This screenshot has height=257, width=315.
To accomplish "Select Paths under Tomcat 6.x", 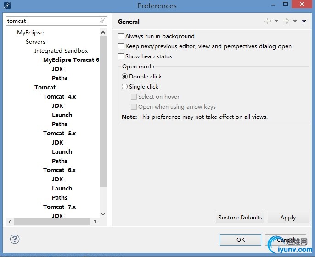I will pyautogui.click(x=60, y=198).
